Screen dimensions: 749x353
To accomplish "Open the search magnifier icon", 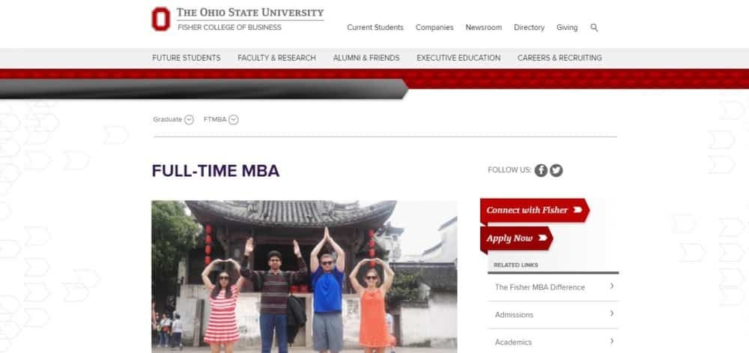I will (x=594, y=28).
